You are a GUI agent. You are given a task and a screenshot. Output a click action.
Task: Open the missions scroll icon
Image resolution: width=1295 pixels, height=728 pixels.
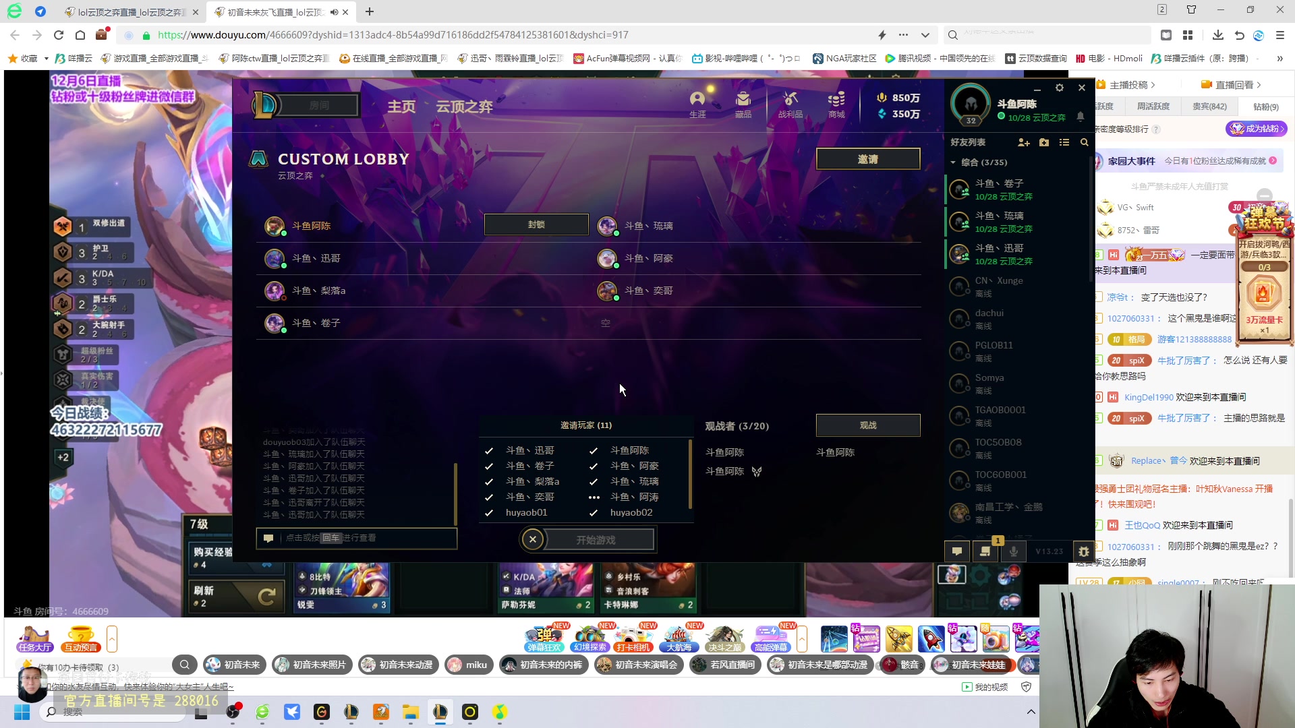tap(985, 551)
